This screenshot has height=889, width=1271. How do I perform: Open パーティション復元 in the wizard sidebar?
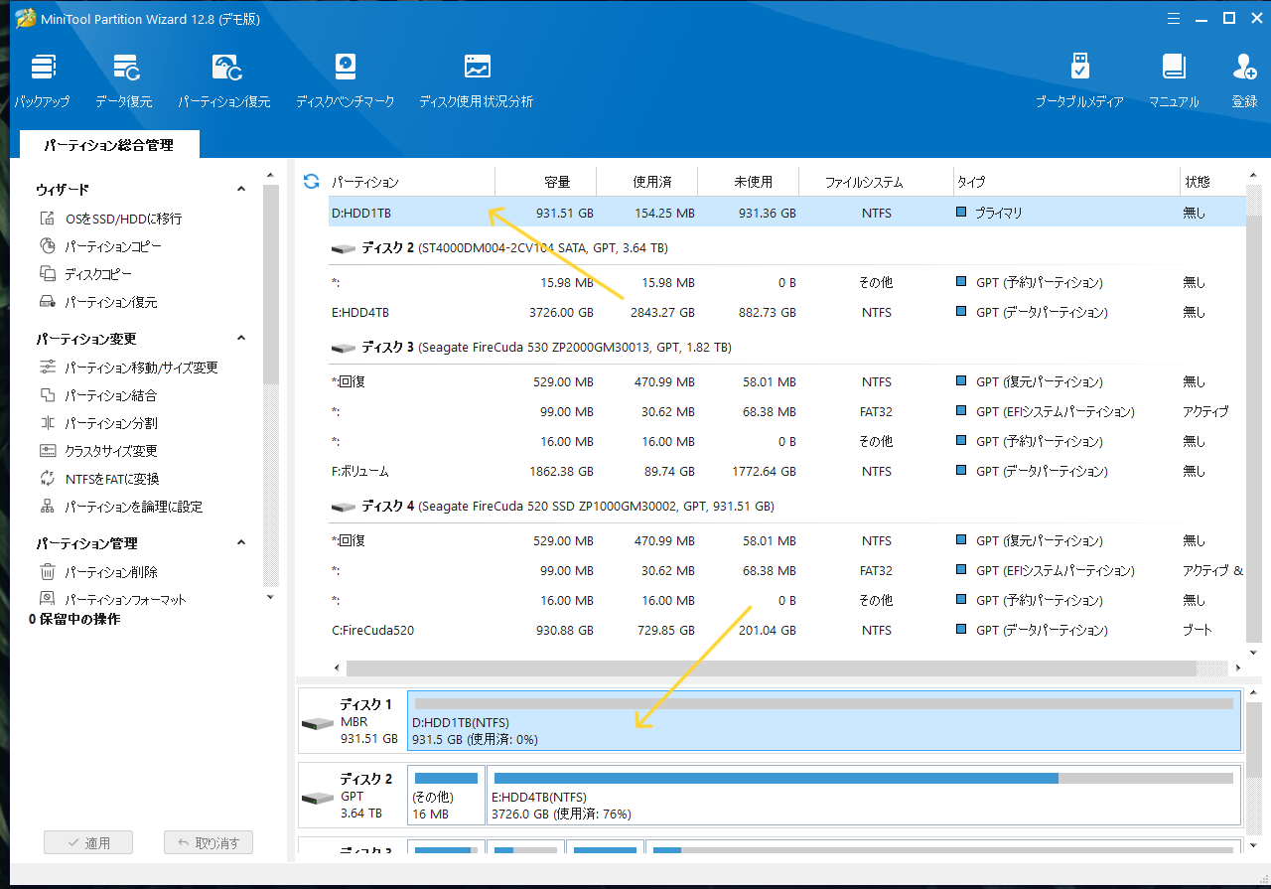pos(98,302)
